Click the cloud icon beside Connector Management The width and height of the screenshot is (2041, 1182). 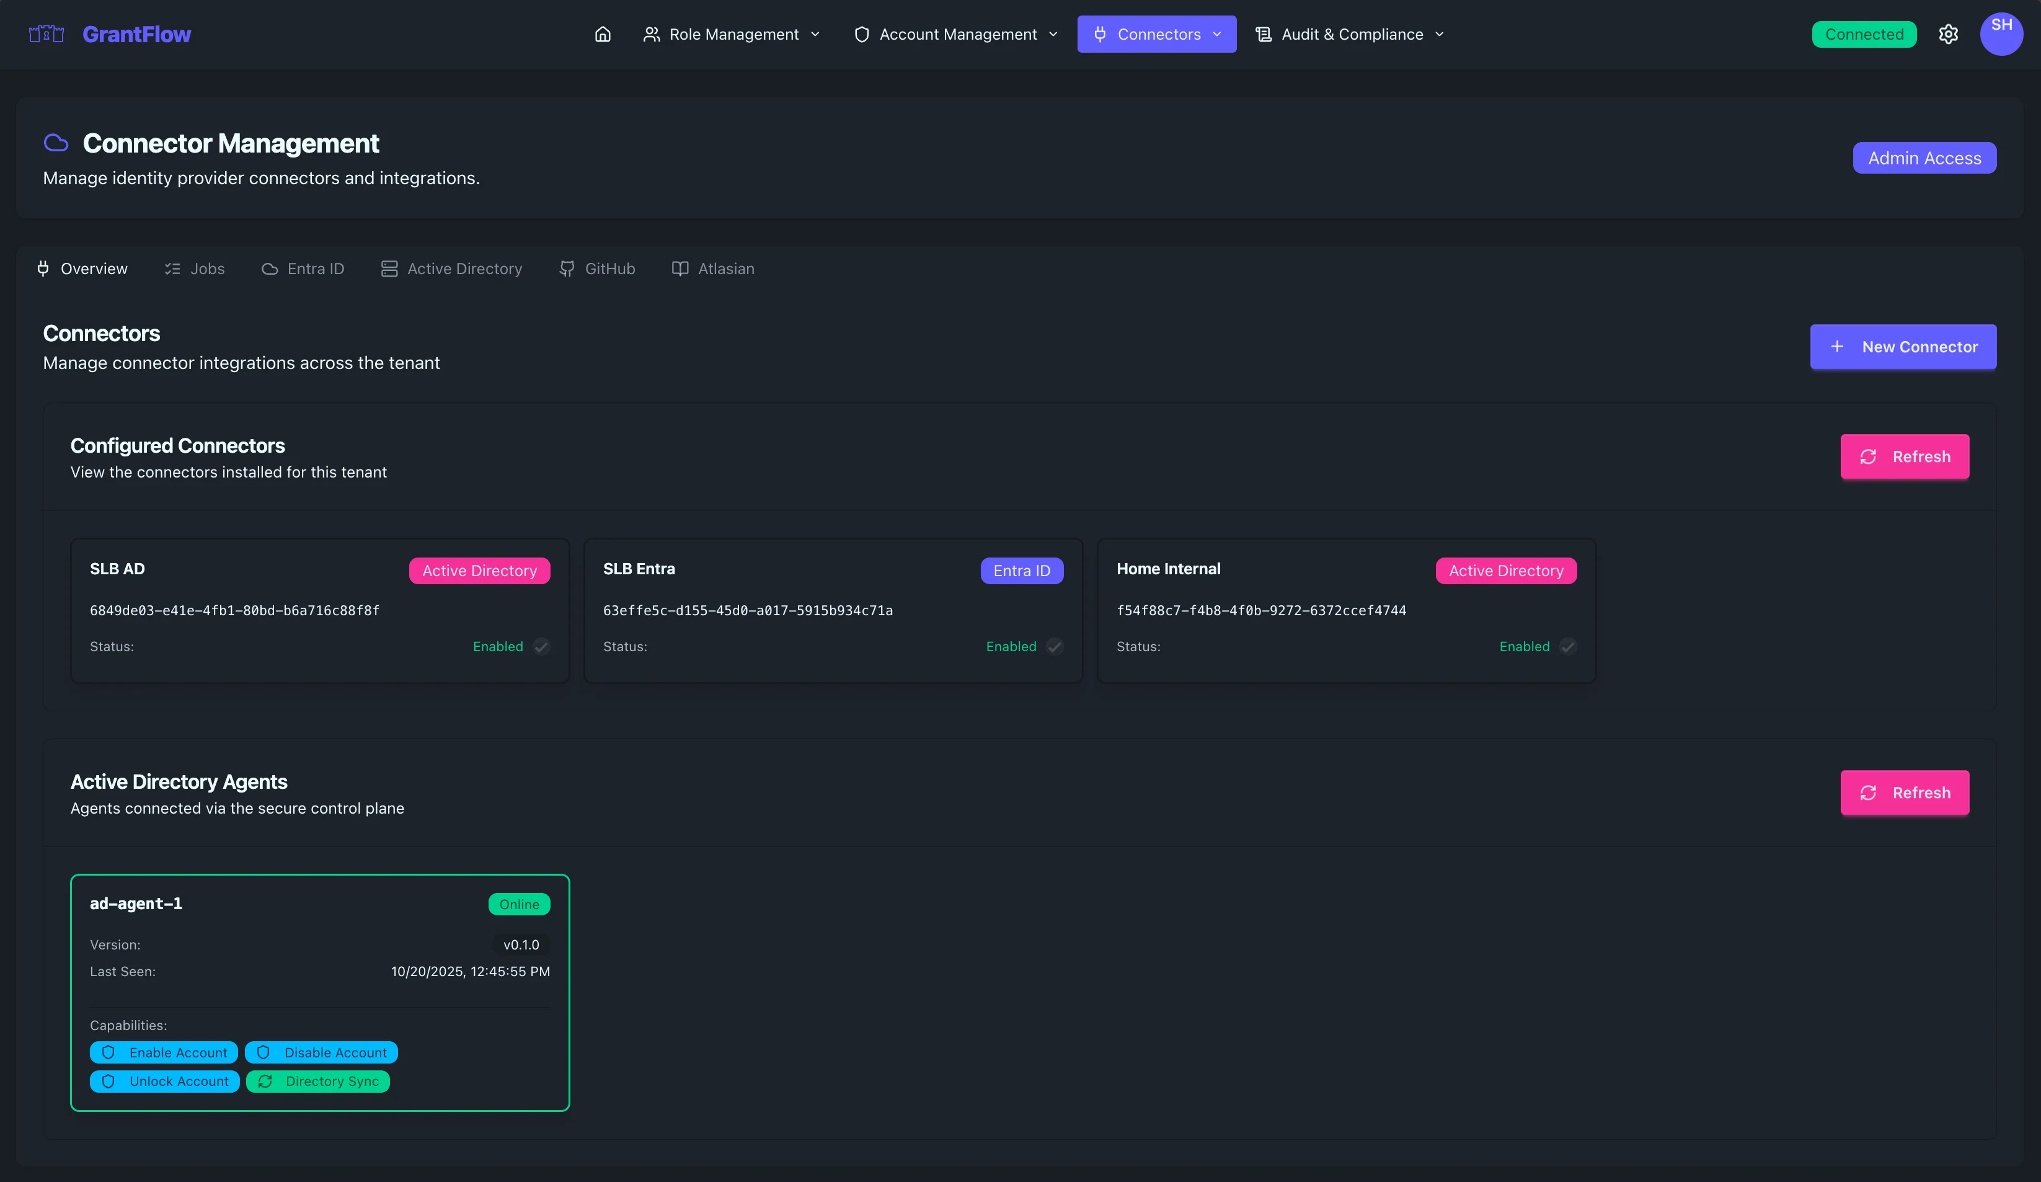56,143
